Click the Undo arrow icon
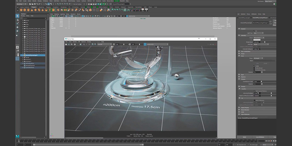Viewport: 292px width, 146px height. click(37, 4)
